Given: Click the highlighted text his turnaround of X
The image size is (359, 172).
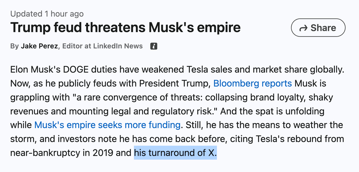Looking at the screenshot, I should pos(175,153).
